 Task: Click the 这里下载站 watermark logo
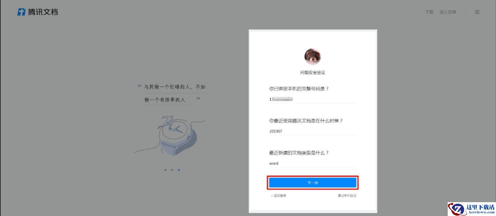point(472,209)
